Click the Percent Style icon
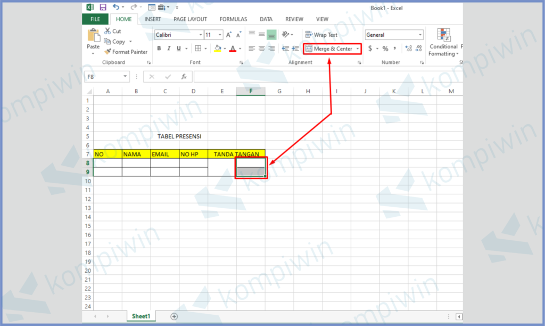 click(x=385, y=48)
